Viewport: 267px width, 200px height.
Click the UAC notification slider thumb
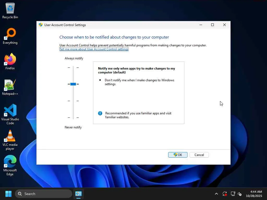(73, 84)
